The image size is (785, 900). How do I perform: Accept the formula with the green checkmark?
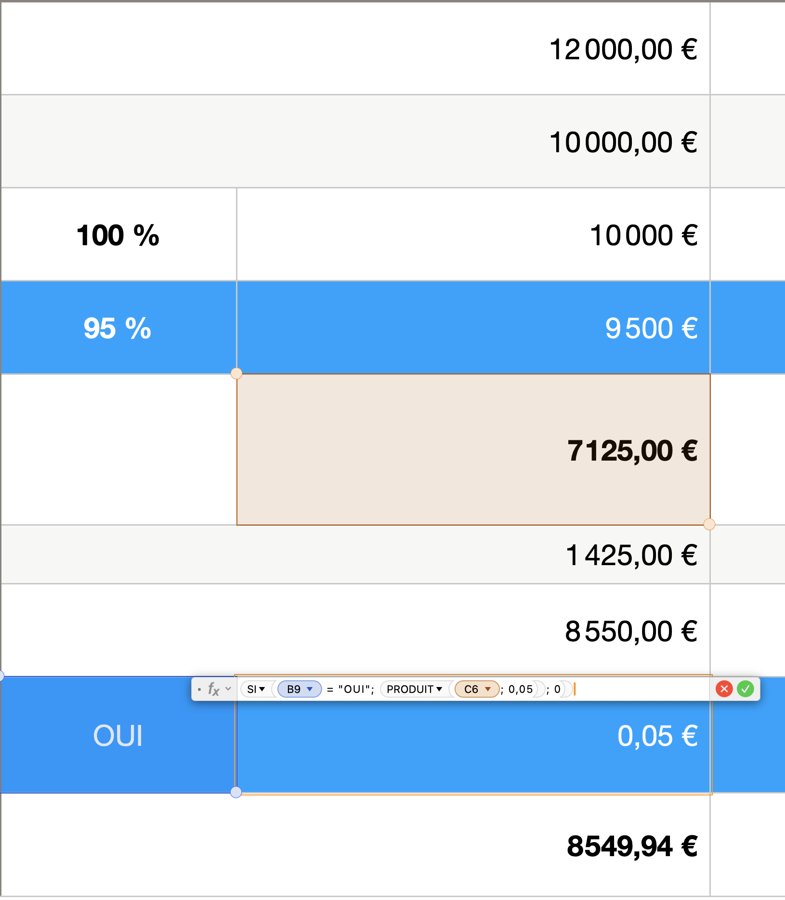click(x=746, y=689)
